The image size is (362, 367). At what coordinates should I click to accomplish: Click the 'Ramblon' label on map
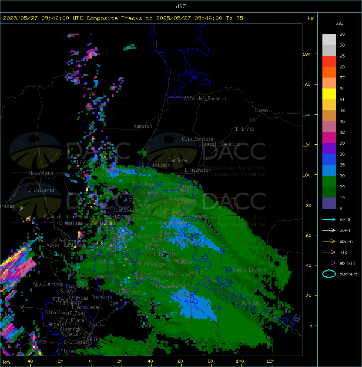[143, 126]
